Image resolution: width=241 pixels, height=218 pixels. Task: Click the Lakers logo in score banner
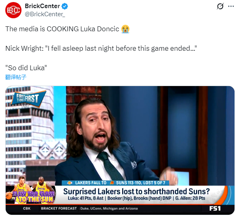pyautogui.click(x=70, y=183)
